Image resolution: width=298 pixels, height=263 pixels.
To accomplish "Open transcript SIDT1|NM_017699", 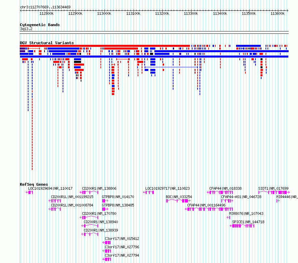I will coord(273,188).
